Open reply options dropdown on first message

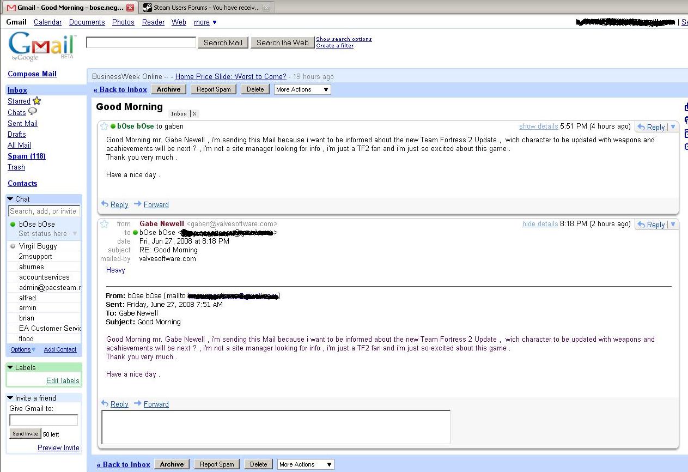tap(673, 126)
